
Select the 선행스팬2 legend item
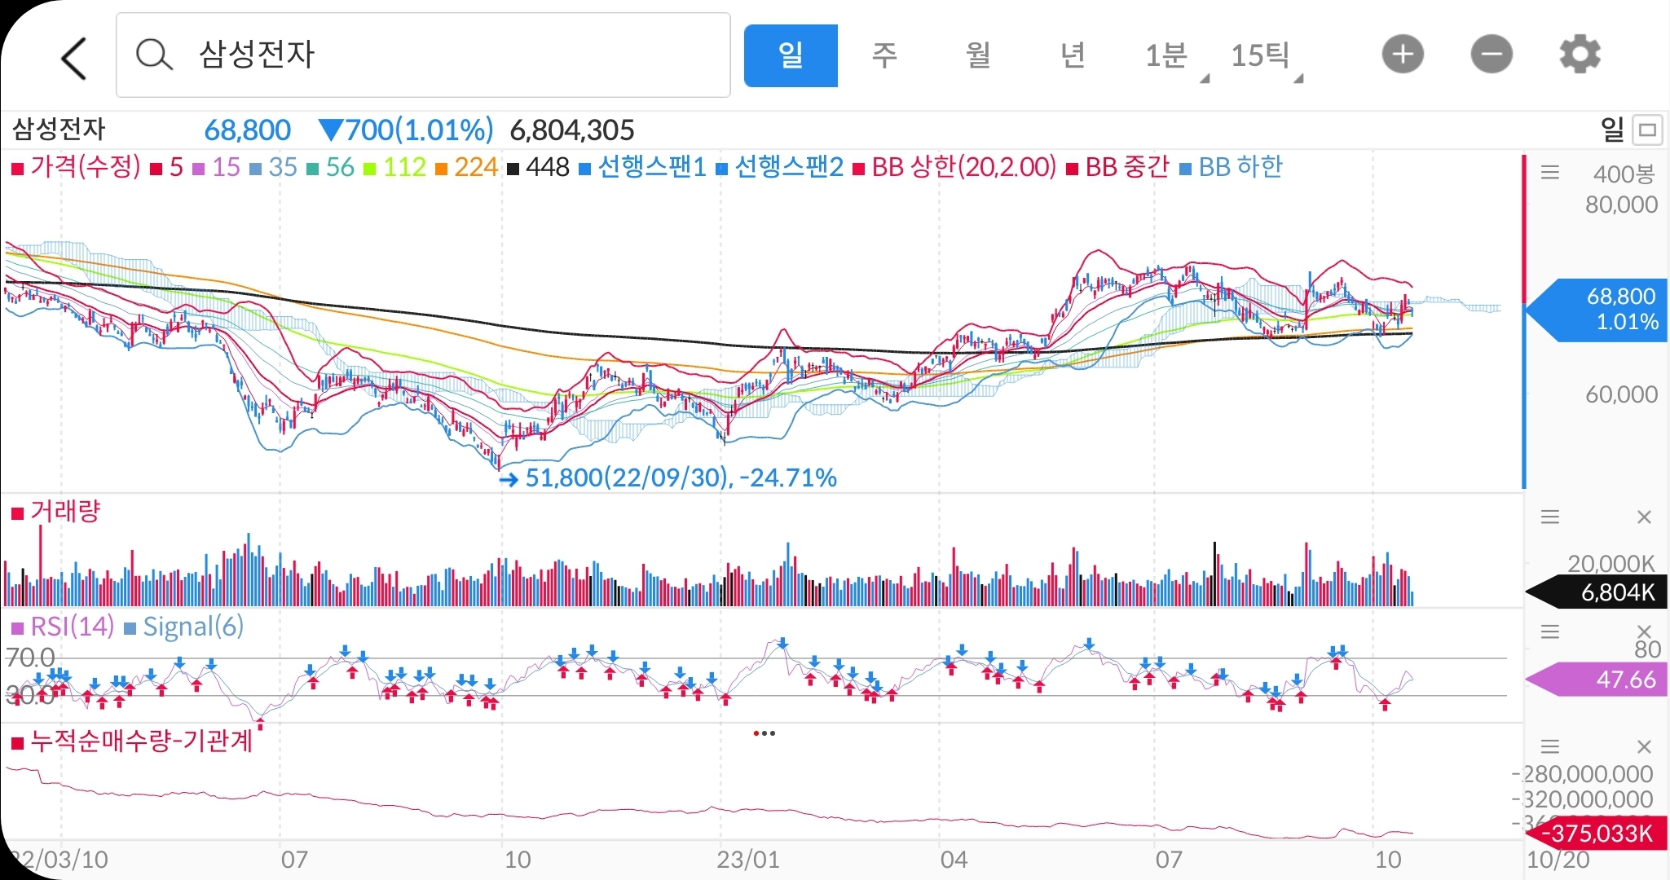(x=779, y=167)
